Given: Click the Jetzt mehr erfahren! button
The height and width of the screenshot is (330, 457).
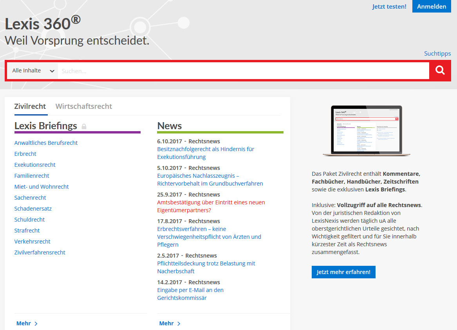Looking at the screenshot, I should [343, 272].
